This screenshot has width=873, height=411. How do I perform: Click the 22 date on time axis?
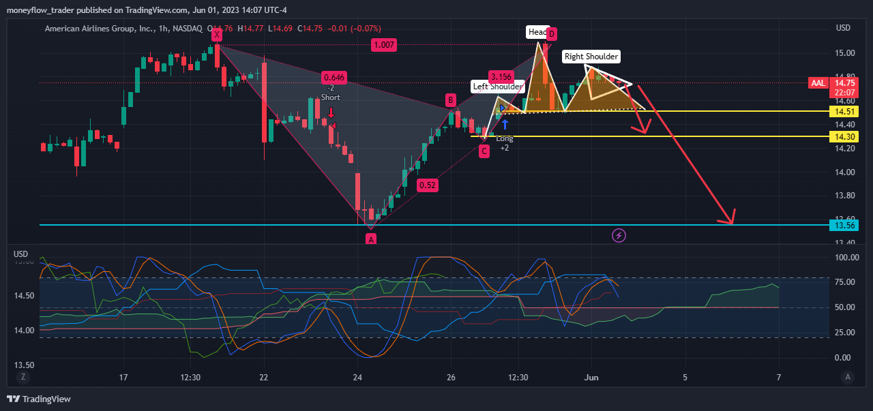[x=264, y=377]
